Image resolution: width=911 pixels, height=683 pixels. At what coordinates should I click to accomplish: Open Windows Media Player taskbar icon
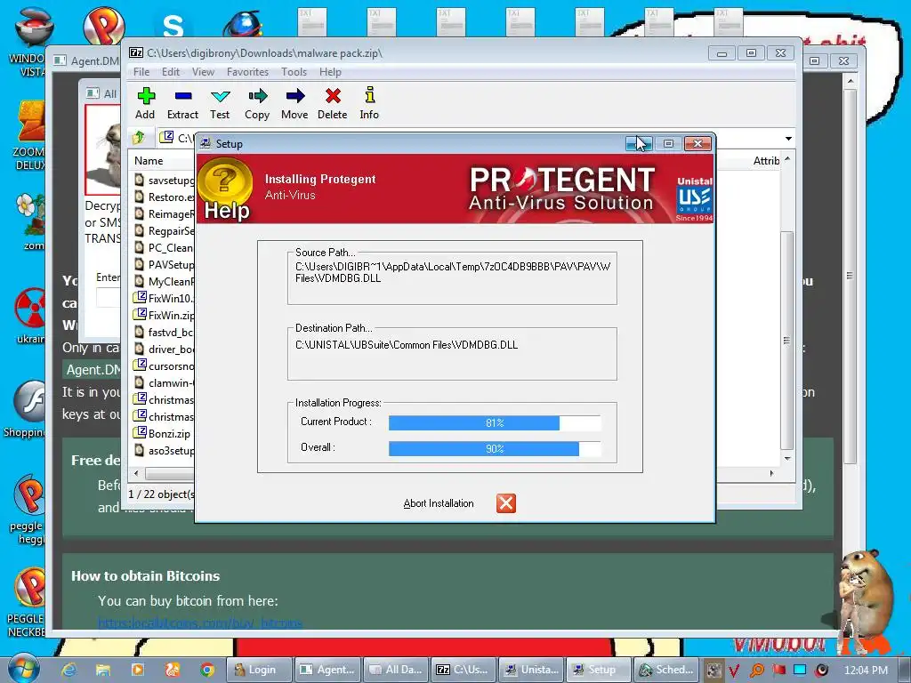(x=138, y=670)
